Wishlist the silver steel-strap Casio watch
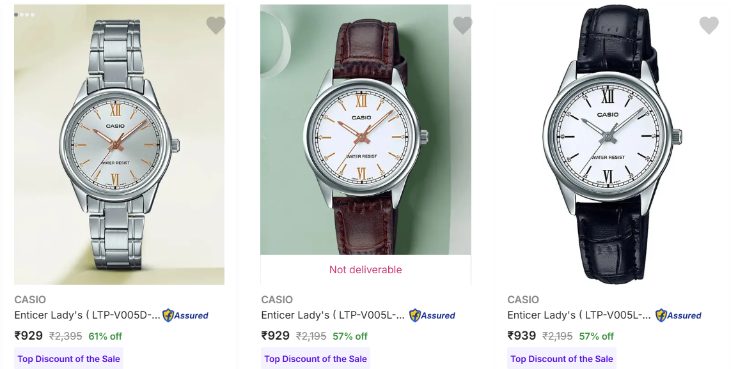This screenshot has width=738, height=369. (216, 26)
